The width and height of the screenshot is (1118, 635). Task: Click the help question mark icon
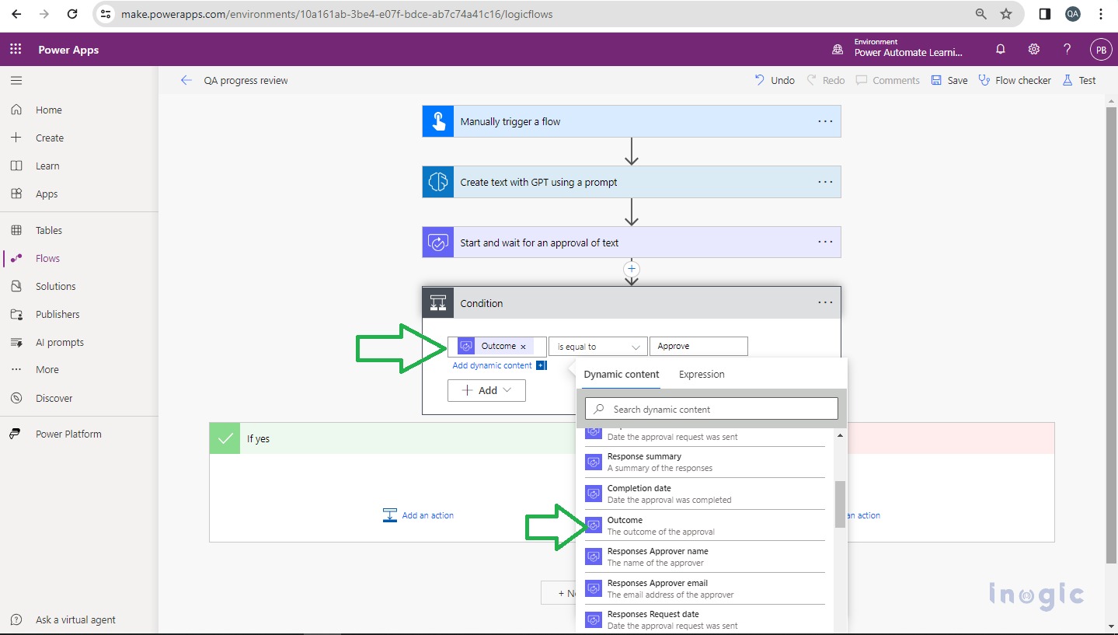click(x=1067, y=49)
